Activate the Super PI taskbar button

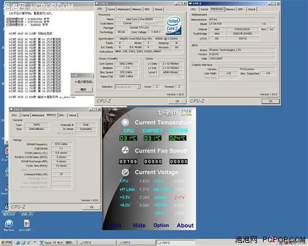(58, 243)
